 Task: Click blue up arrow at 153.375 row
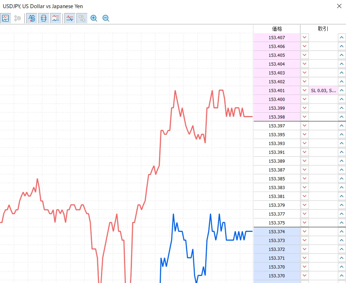[341, 223]
